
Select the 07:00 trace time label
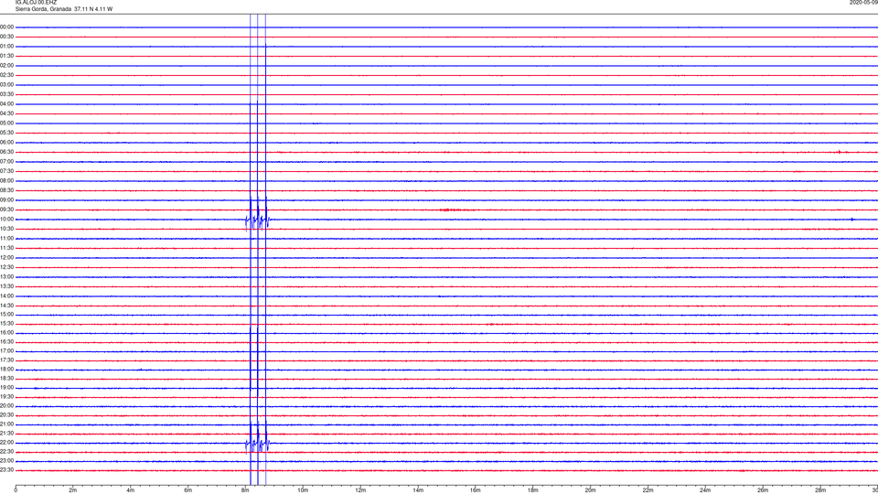(x=6, y=161)
